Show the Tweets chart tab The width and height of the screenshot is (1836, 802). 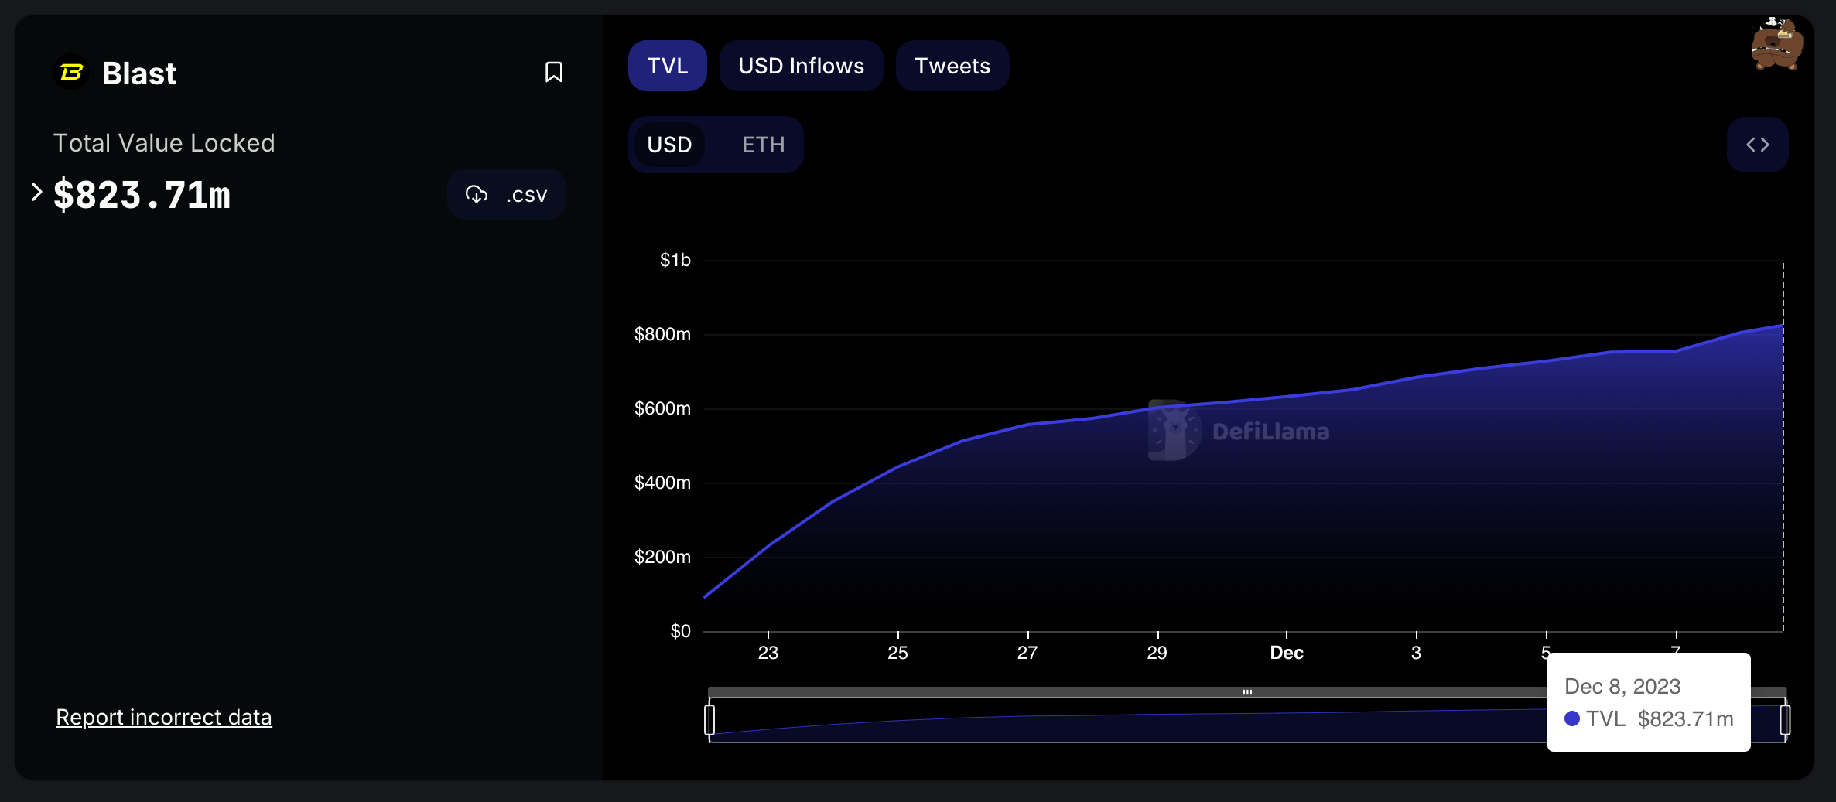[952, 66]
